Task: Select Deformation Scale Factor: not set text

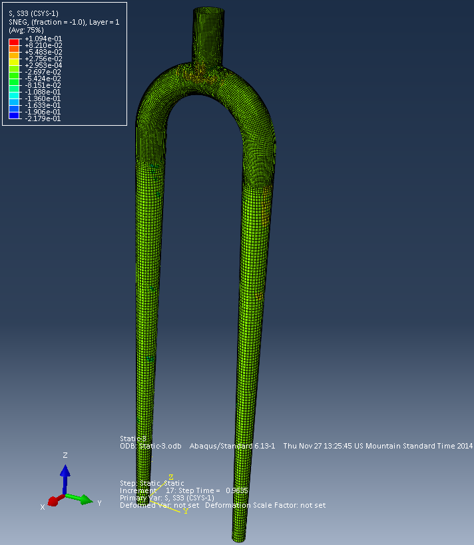Action: pyautogui.click(x=266, y=505)
